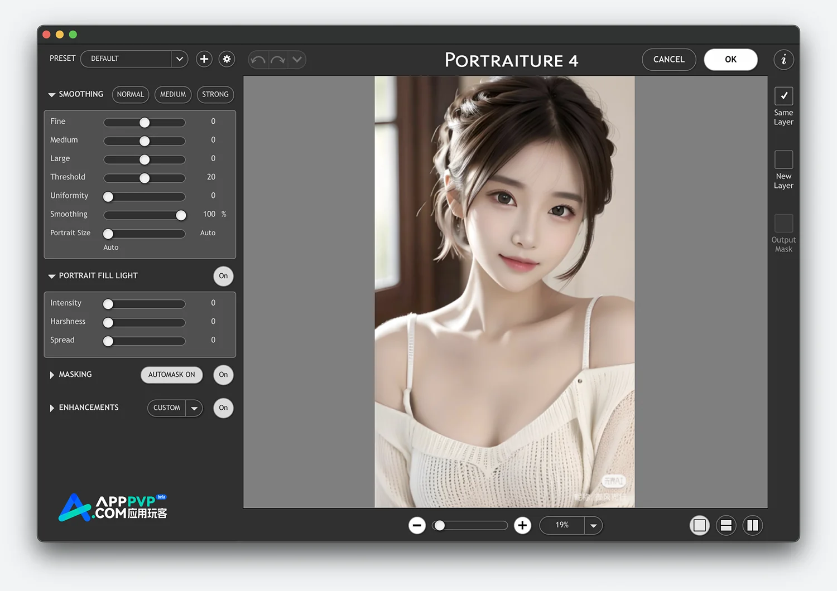Zoom out with the minus button
Screen dimensions: 837x591
pyautogui.click(x=417, y=525)
